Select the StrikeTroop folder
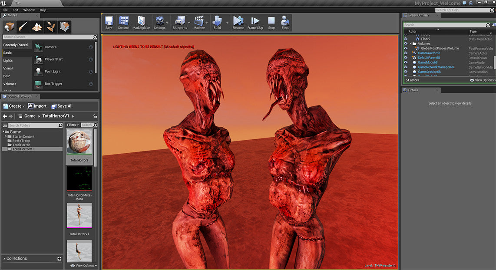Image resolution: width=496 pixels, height=270 pixels. point(21,141)
